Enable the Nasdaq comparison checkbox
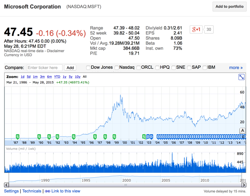250x196 pixels. (x=117, y=68)
